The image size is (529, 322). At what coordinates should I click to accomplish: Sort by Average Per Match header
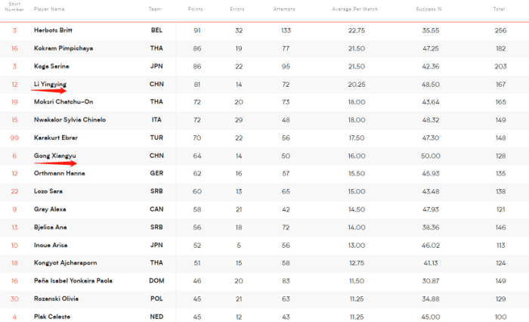pyautogui.click(x=355, y=8)
